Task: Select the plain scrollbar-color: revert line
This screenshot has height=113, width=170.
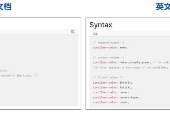Action: [x=112, y=92]
